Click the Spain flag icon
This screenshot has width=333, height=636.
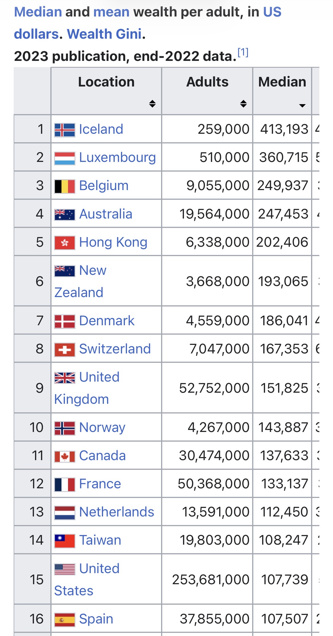point(65,620)
